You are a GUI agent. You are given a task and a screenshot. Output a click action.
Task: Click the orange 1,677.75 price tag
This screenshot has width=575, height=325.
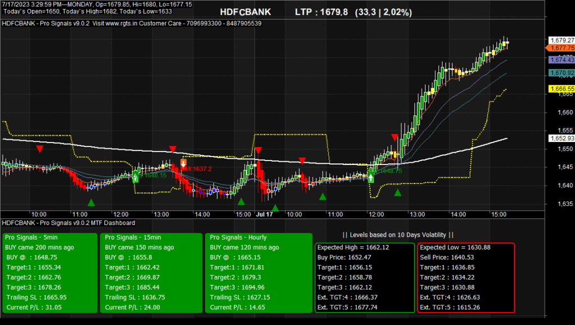(561, 48)
